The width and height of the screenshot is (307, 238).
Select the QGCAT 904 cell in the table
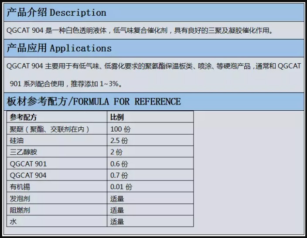(28, 175)
